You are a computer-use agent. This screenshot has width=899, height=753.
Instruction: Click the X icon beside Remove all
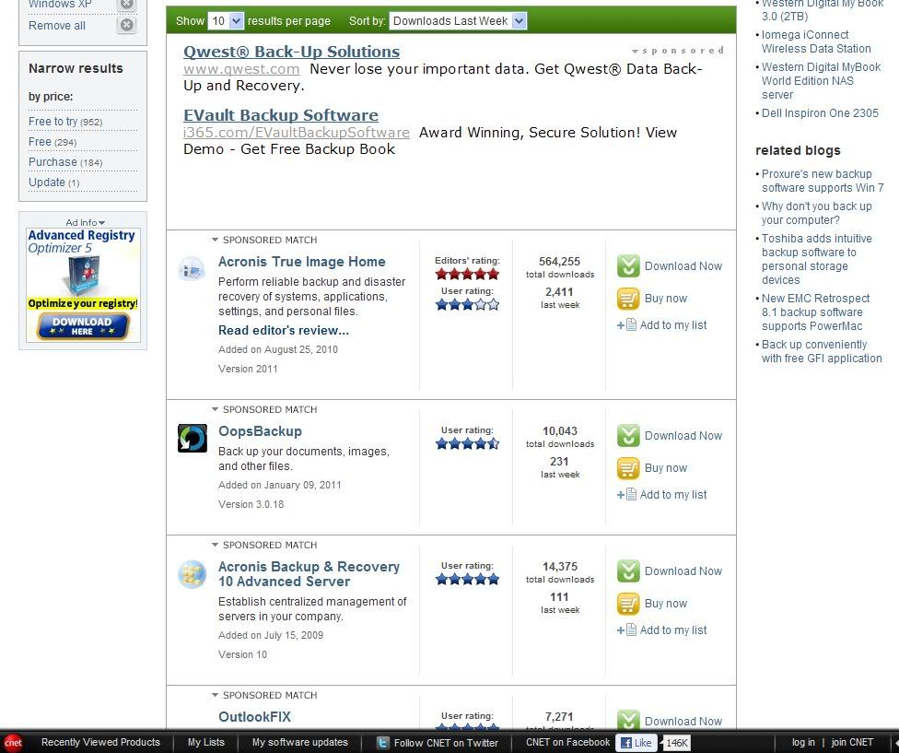click(127, 25)
